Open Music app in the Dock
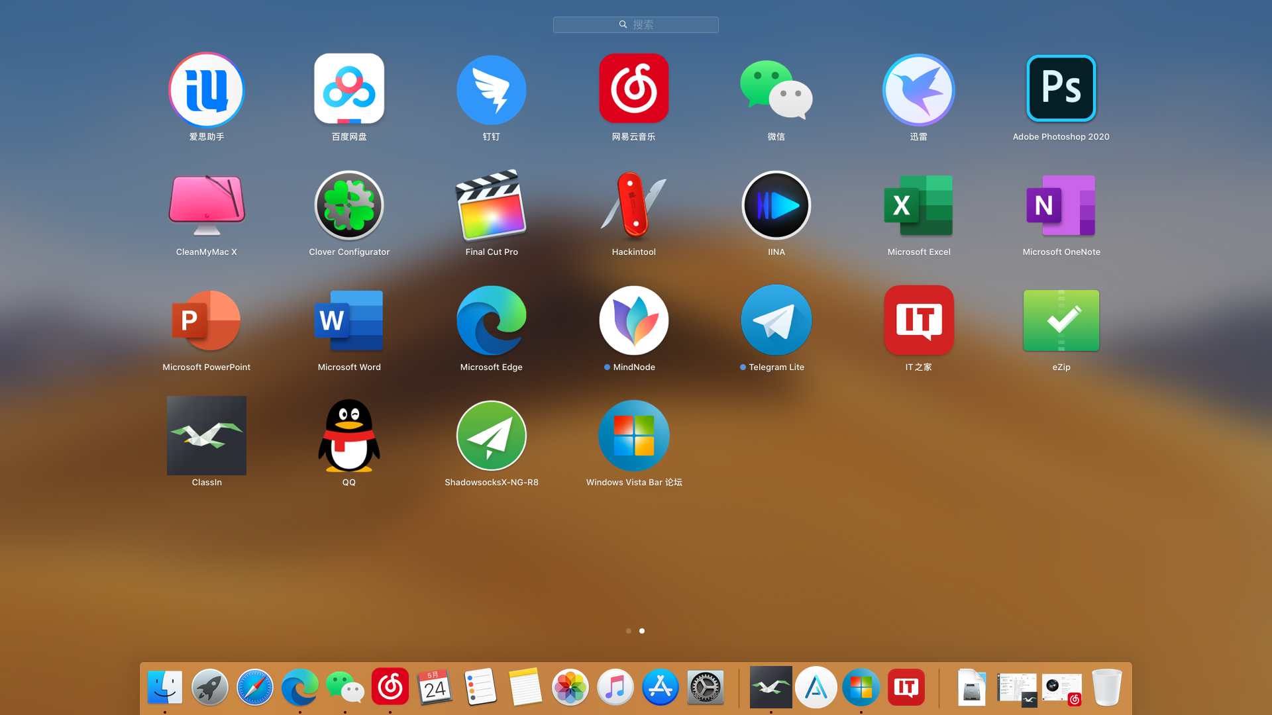 (x=615, y=687)
